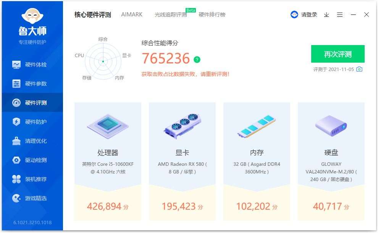378x233 pixels.
Task: Open 硬件体检 in the sidebar
Action: tap(32, 64)
